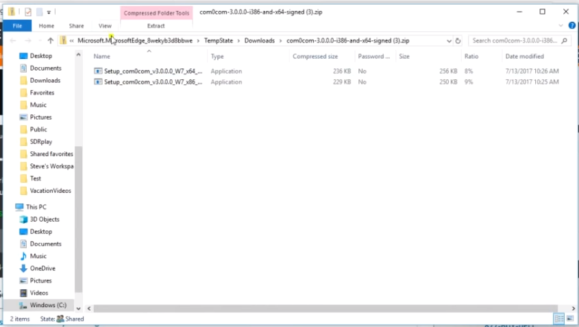Sort by the Name column header
Viewport: 579px width, 327px height.
point(102,56)
